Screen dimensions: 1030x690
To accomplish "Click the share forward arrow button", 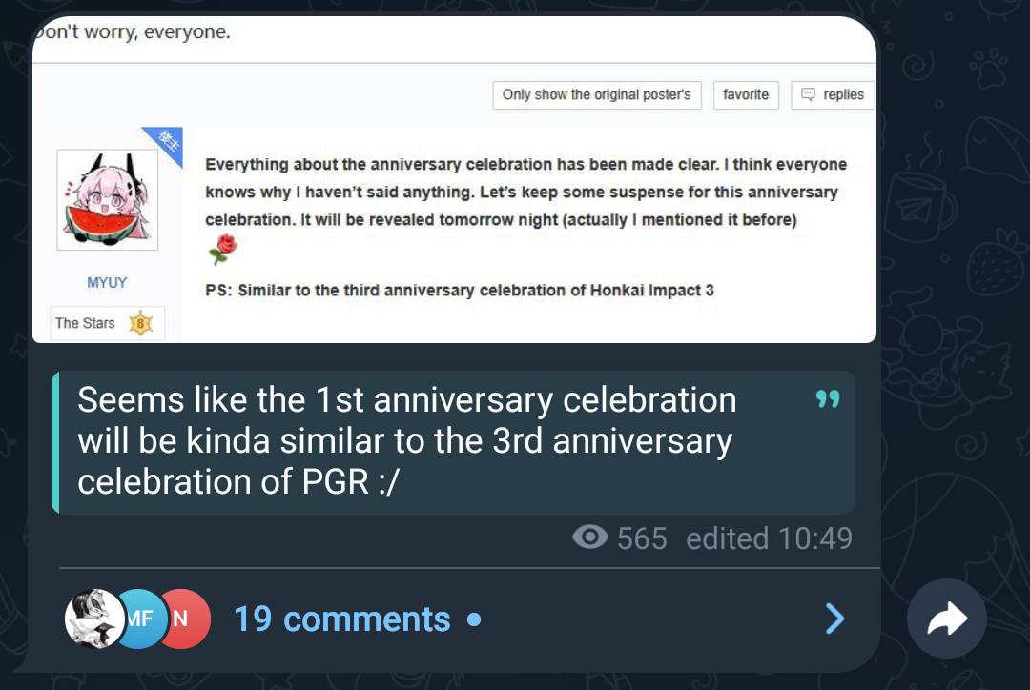I will [x=947, y=619].
